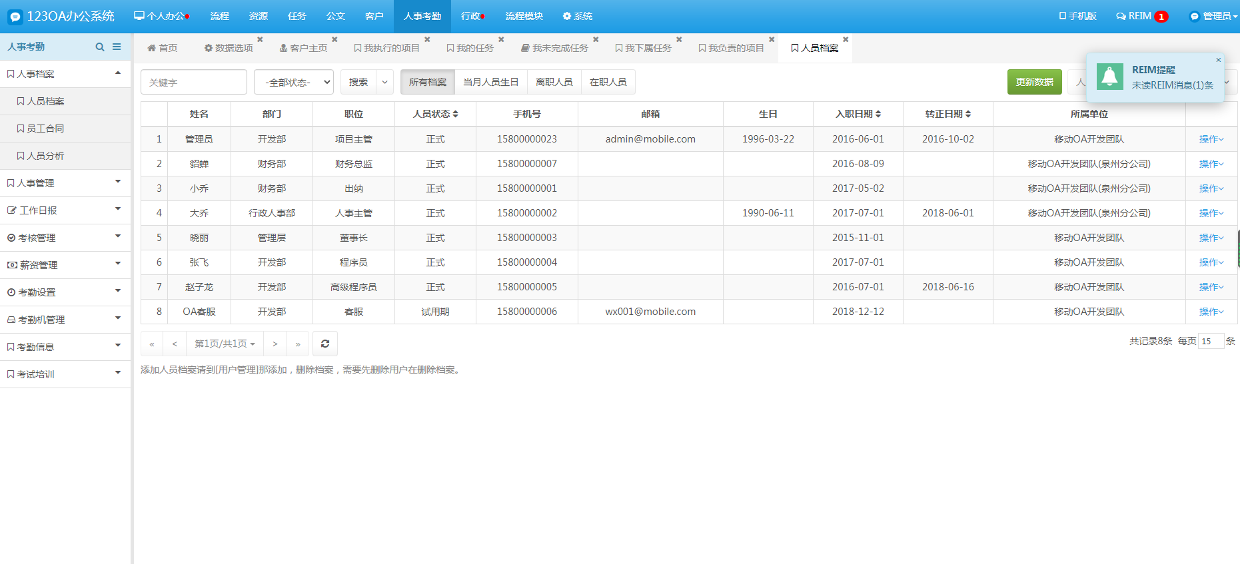
Task: Open 操作 dropdown for 管理员 row
Action: pos(1211,139)
